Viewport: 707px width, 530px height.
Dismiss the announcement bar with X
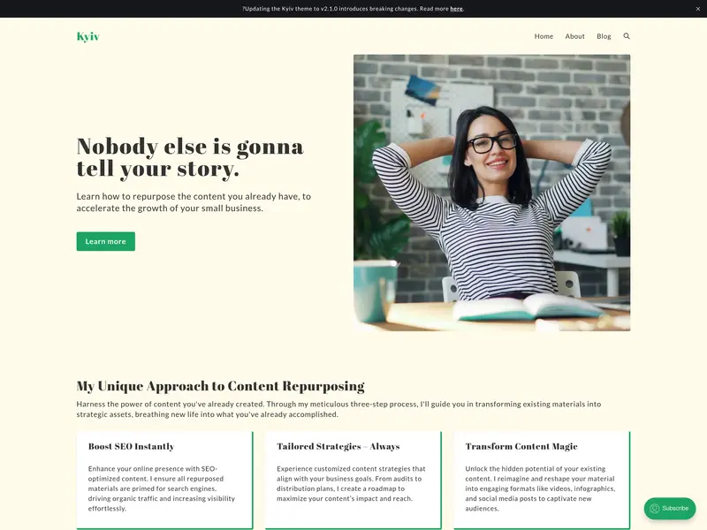(697, 9)
